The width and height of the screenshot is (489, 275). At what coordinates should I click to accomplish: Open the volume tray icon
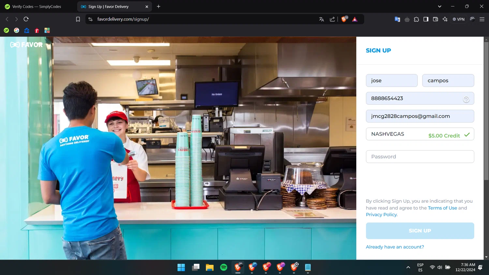pos(440,268)
